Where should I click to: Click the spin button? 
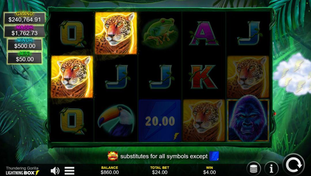click(x=294, y=165)
